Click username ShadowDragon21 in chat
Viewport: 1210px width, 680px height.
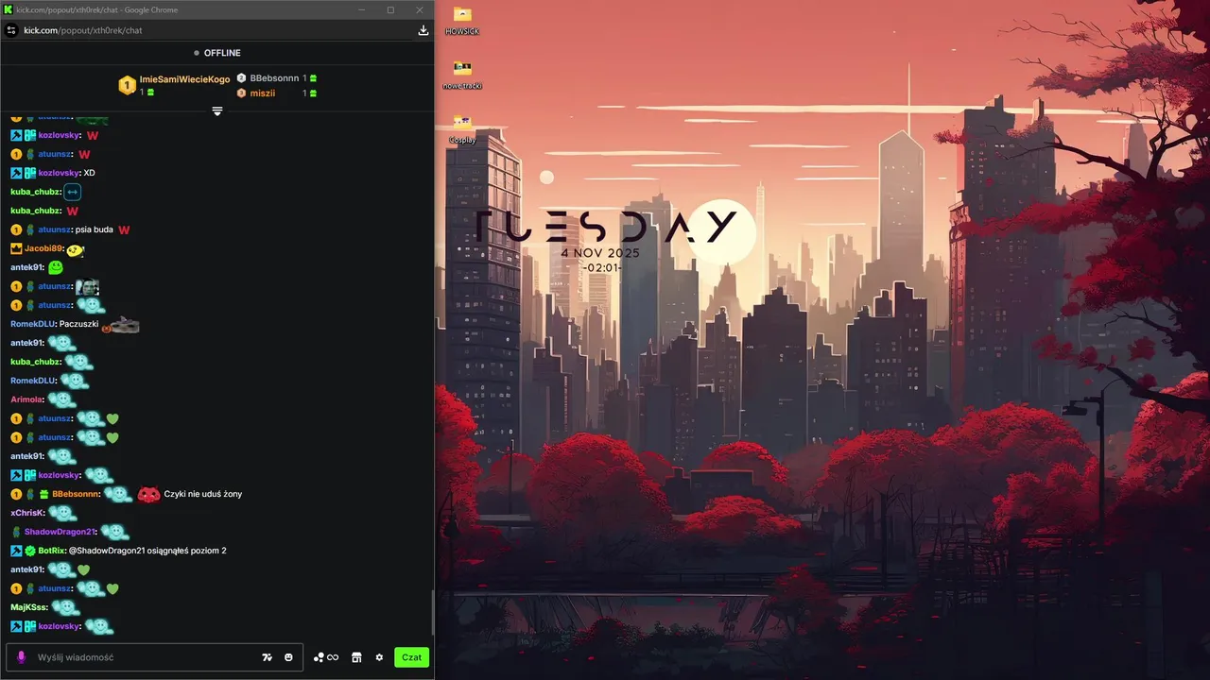[x=60, y=532]
